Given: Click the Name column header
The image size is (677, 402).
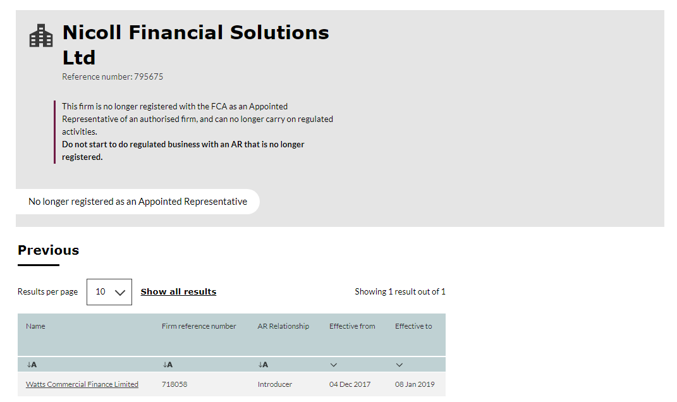Looking at the screenshot, I should point(35,326).
